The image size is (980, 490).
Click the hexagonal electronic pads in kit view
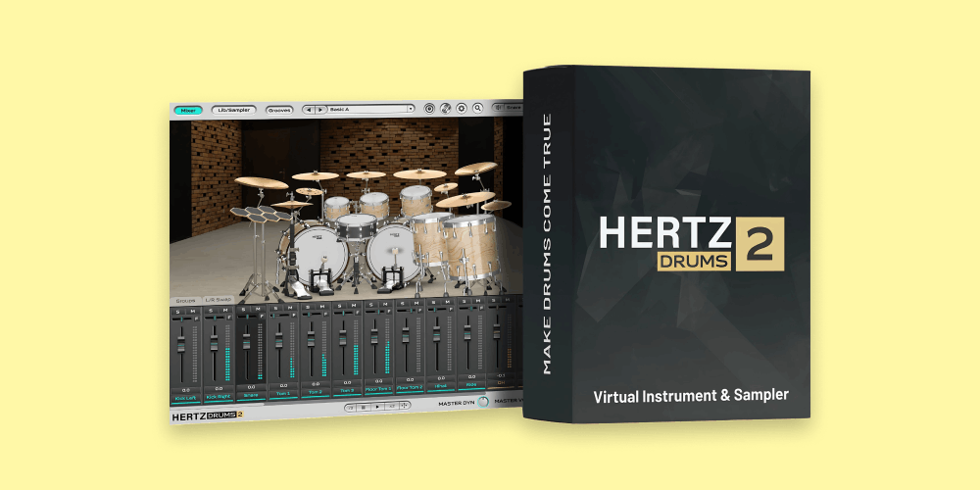point(260,214)
